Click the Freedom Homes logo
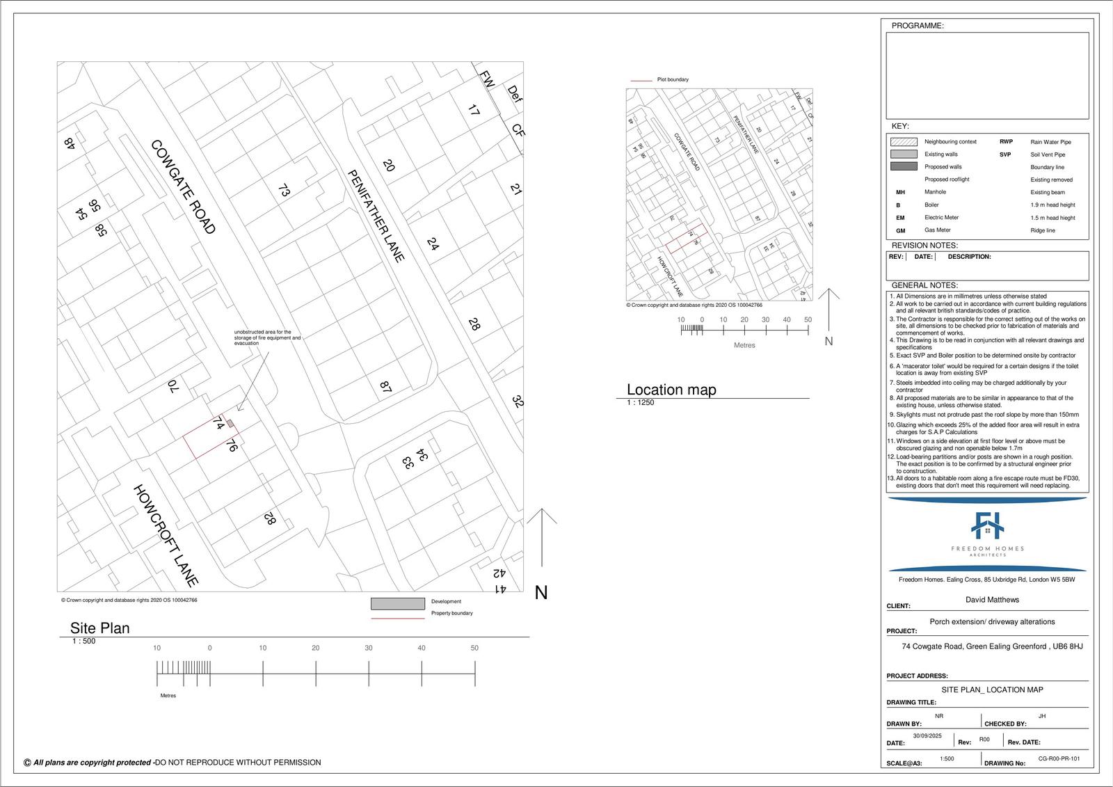 (987, 532)
